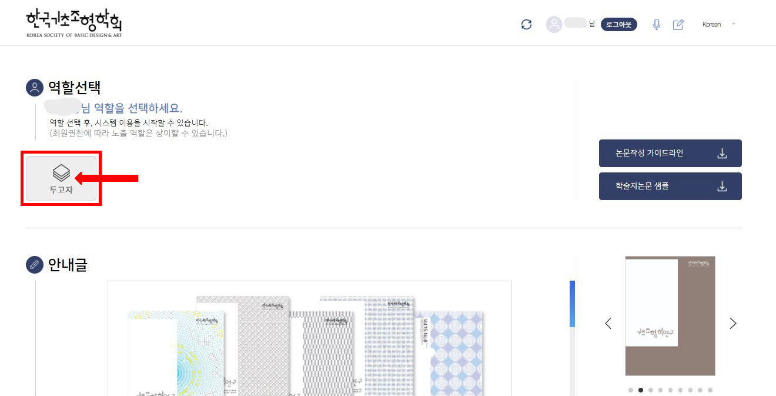Select the last carousel dot
This screenshot has width=776, height=396.
click(710, 390)
